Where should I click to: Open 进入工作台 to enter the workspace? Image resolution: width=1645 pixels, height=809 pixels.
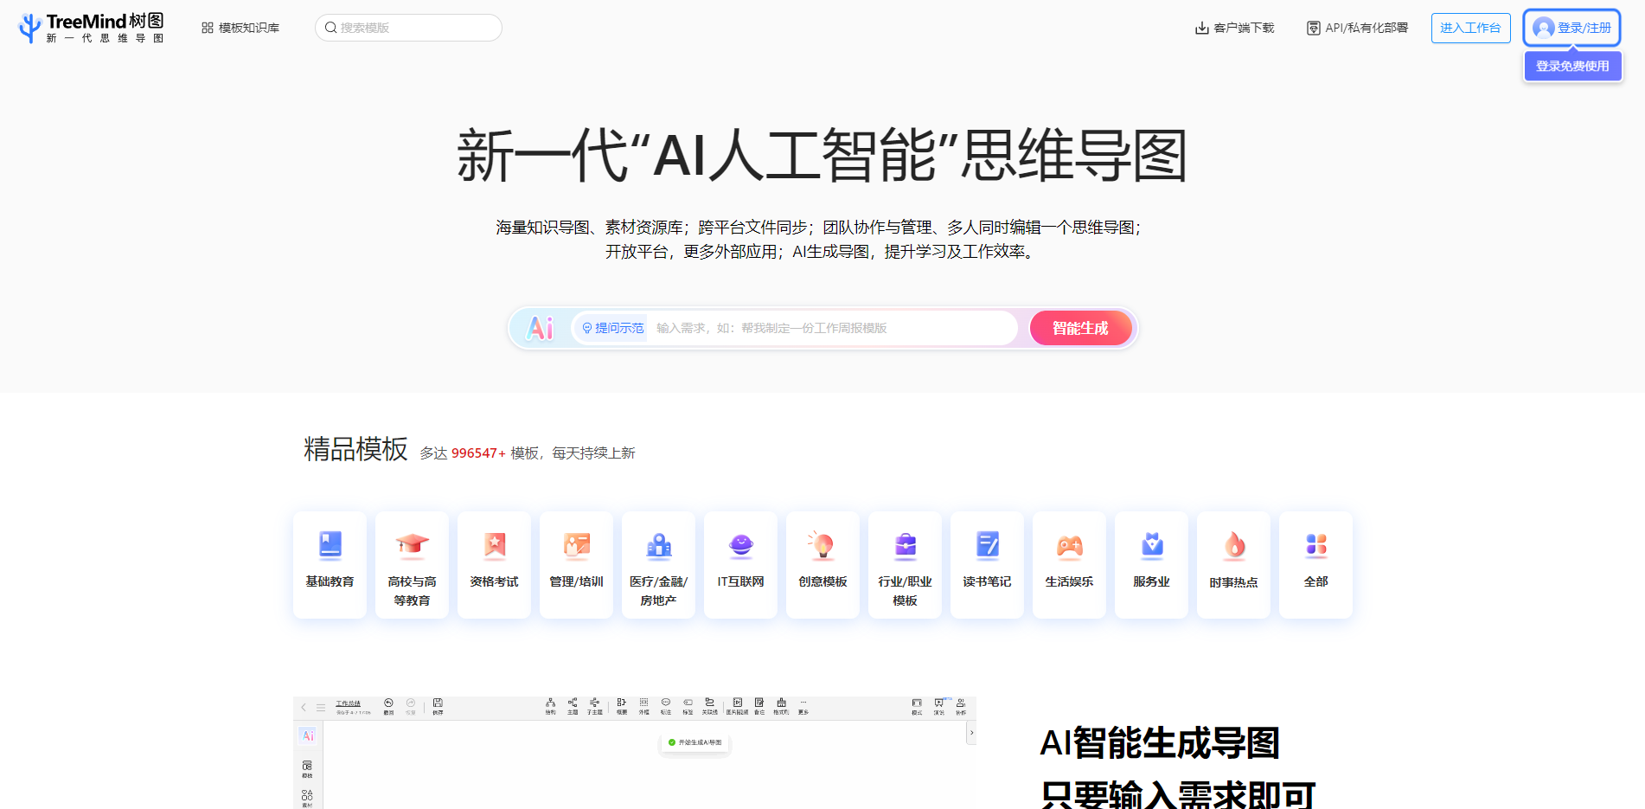click(1470, 27)
